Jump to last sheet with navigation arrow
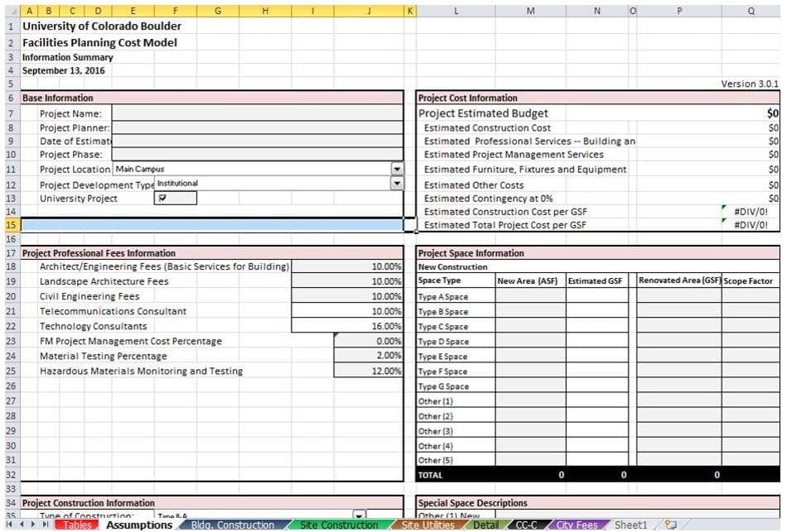The height and width of the screenshot is (532, 787). point(46,525)
